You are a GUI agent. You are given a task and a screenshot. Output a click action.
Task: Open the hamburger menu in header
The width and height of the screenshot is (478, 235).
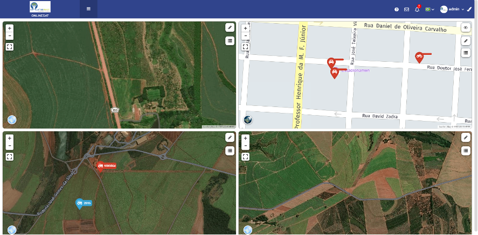coord(88,9)
